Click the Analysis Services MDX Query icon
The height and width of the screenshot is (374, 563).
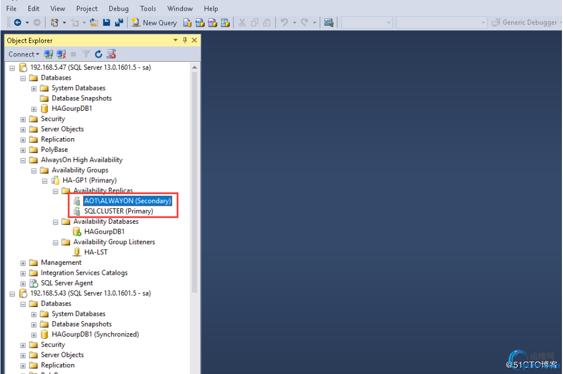pyautogui.click(x=200, y=23)
